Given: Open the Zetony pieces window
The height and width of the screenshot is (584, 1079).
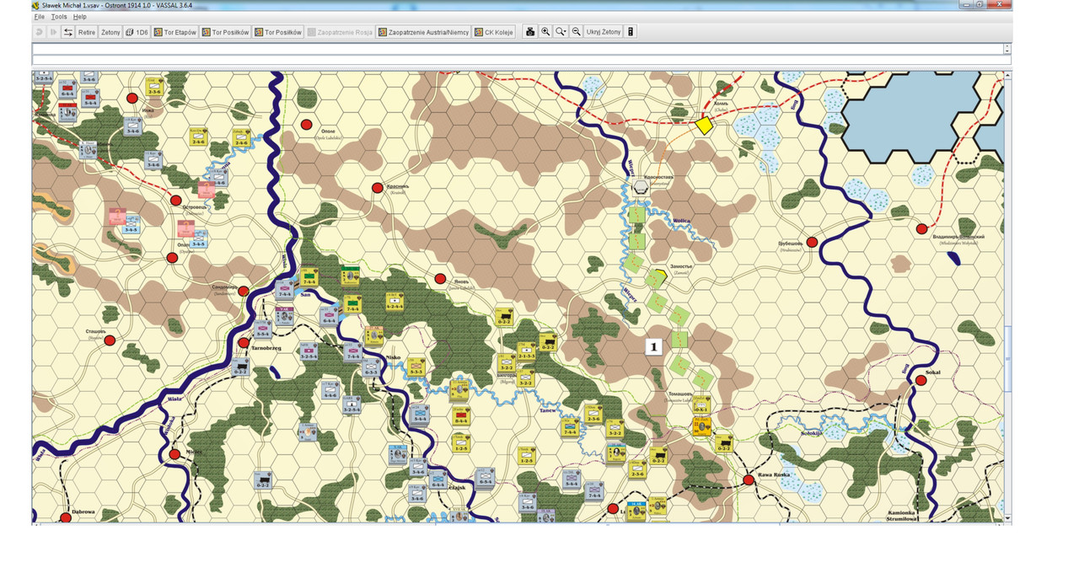Looking at the screenshot, I should pos(110,32).
